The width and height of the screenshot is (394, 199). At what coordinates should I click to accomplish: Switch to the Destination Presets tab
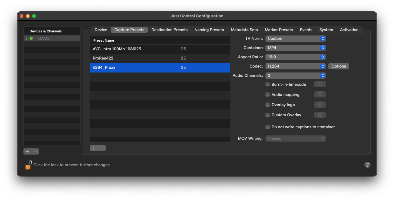pyautogui.click(x=169, y=30)
